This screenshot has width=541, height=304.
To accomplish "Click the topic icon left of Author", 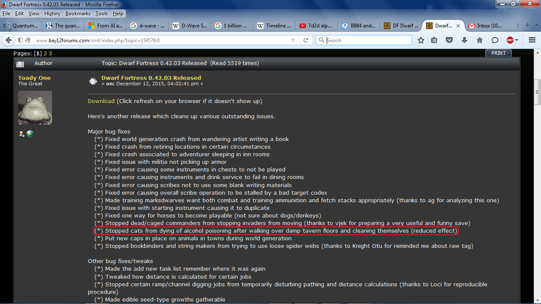I will click(20, 64).
